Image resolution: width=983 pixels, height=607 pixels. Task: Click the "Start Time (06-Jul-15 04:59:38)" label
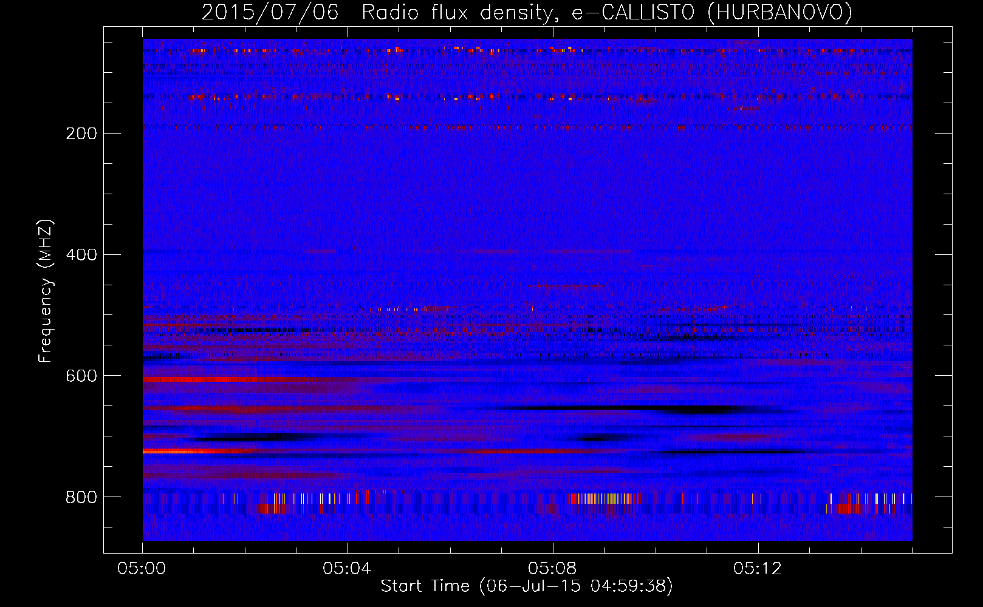click(527, 586)
